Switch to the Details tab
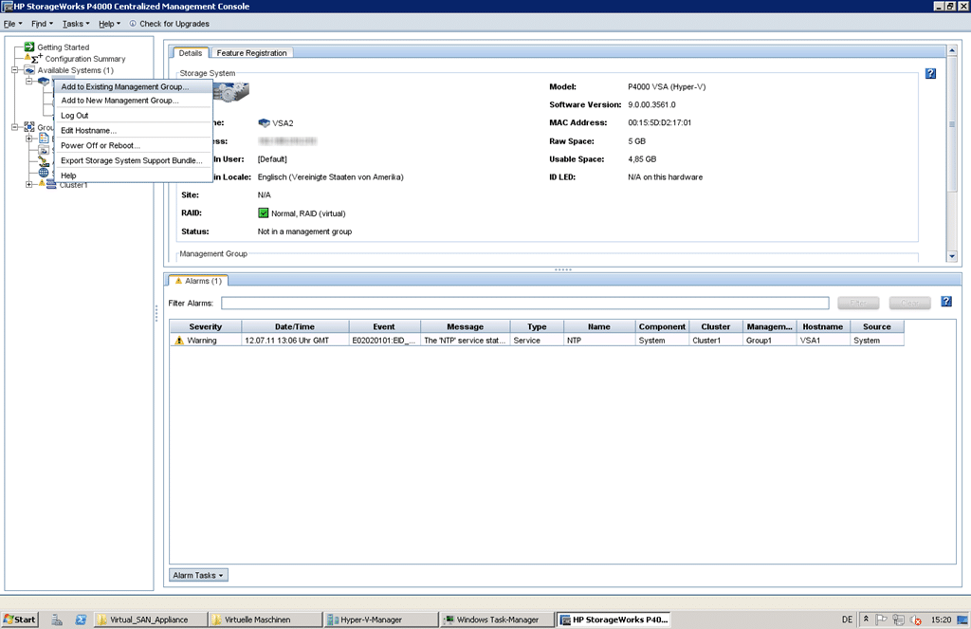The width and height of the screenshot is (971, 629). (x=191, y=53)
